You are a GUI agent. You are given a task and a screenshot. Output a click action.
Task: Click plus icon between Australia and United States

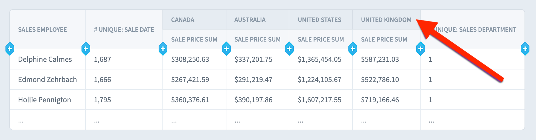click(x=289, y=49)
